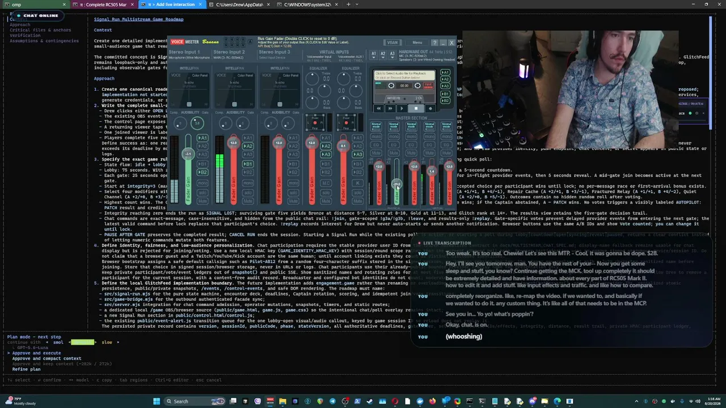Open 'Critical files & anchors' outline item
The width and height of the screenshot is (726, 408).
tap(40, 30)
